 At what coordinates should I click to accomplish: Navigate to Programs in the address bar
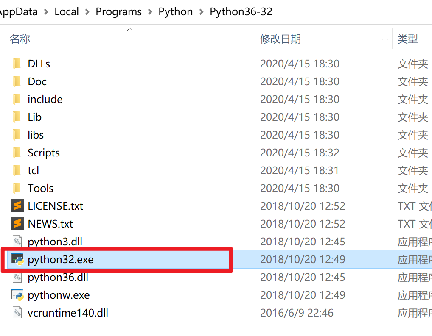click(x=118, y=12)
